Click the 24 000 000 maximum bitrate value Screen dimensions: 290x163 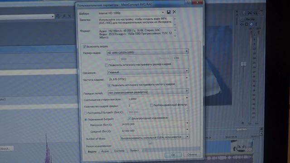pyautogui.click(x=128, y=125)
